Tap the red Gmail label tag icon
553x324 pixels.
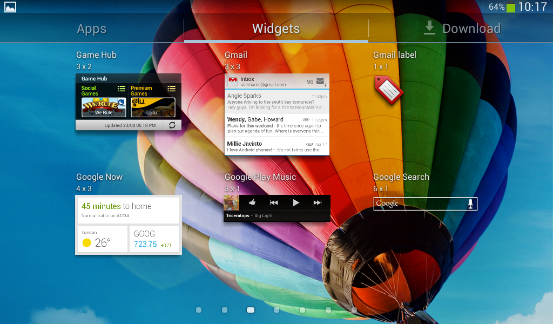coord(388,90)
